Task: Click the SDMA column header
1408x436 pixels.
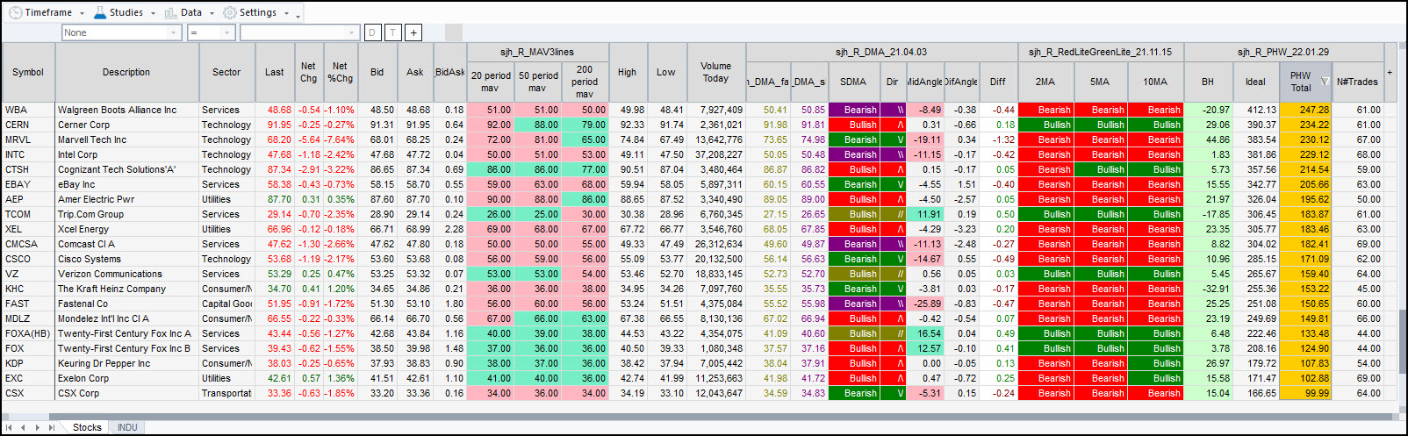Action: 853,82
